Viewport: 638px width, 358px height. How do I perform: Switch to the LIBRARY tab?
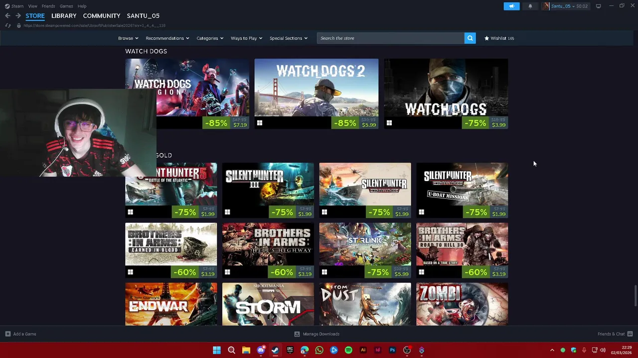(x=64, y=16)
